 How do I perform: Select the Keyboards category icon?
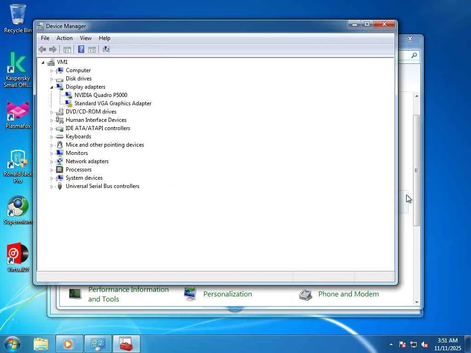tap(60, 137)
